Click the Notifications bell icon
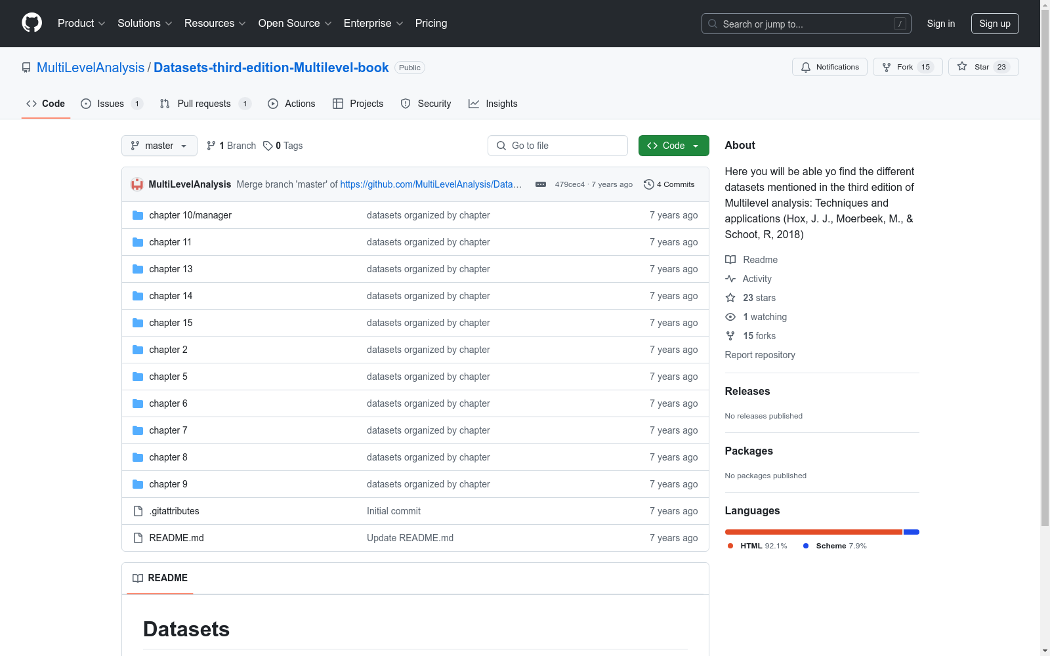Viewport: 1050px width, 656px height. pos(806,67)
